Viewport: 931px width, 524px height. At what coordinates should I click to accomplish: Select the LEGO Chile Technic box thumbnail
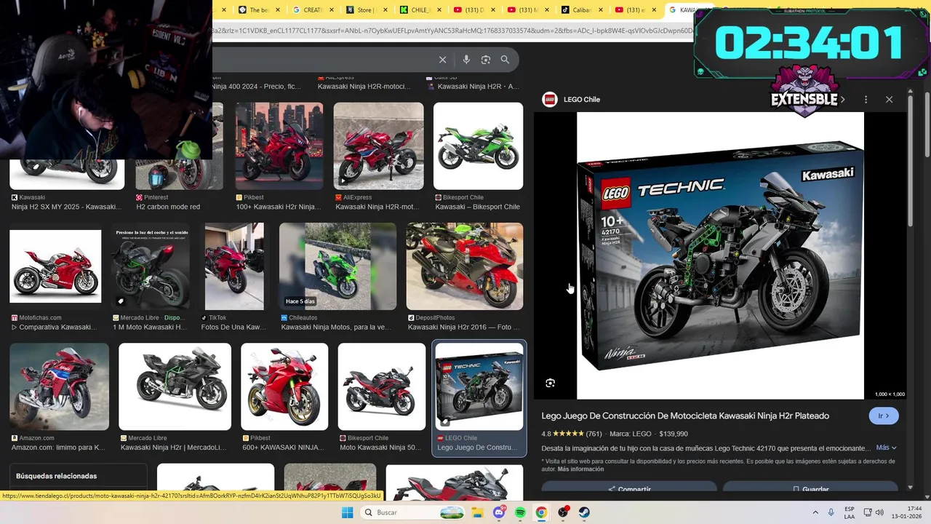(479, 387)
